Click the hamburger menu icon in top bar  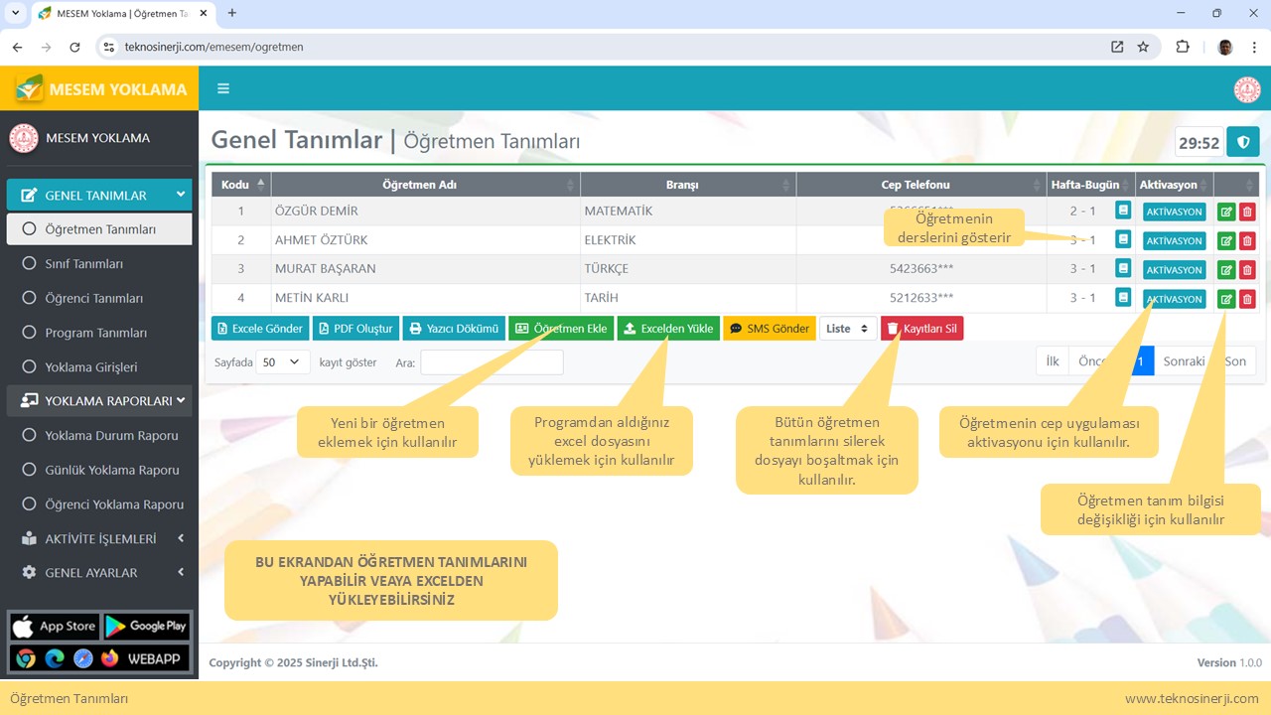coord(223,88)
